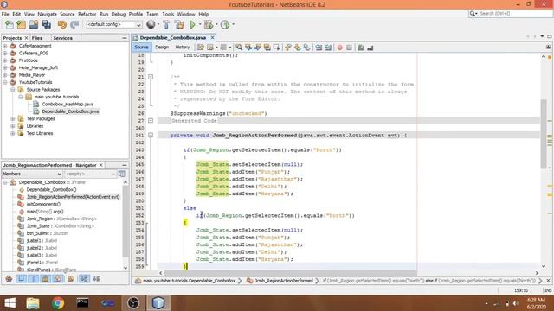Toggle Show Fields filter in Navigator
This screenshot has height=311, width=554.
click(21, 279)
